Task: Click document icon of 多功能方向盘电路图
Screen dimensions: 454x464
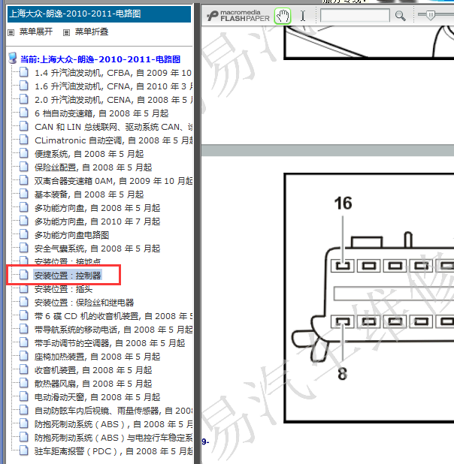Action: click(24, 235)
